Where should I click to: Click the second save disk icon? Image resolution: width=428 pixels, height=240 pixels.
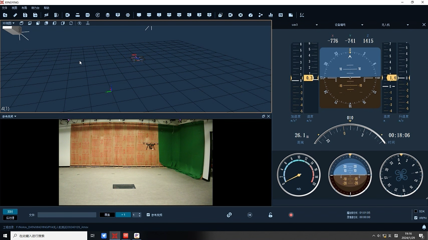tap(35, 15)
